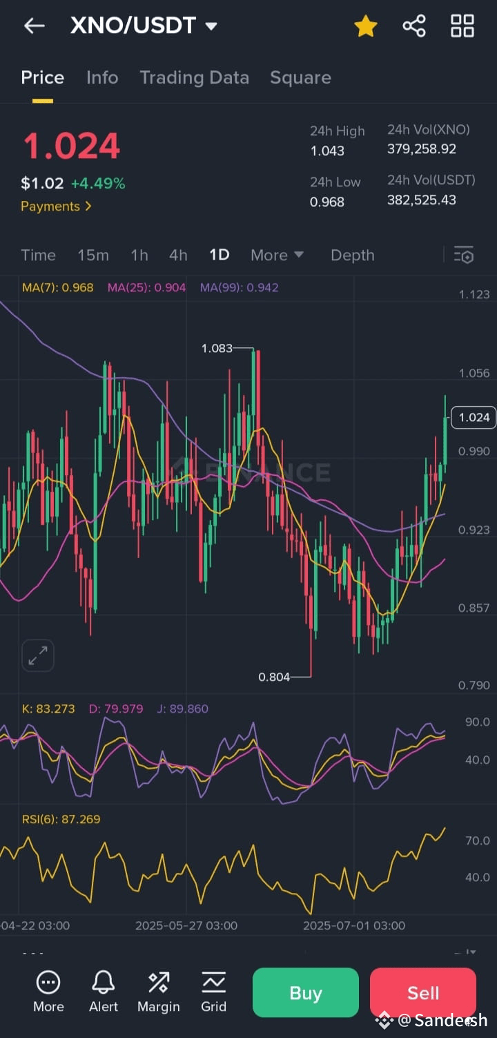Open the Payments link

coord(57,206)
